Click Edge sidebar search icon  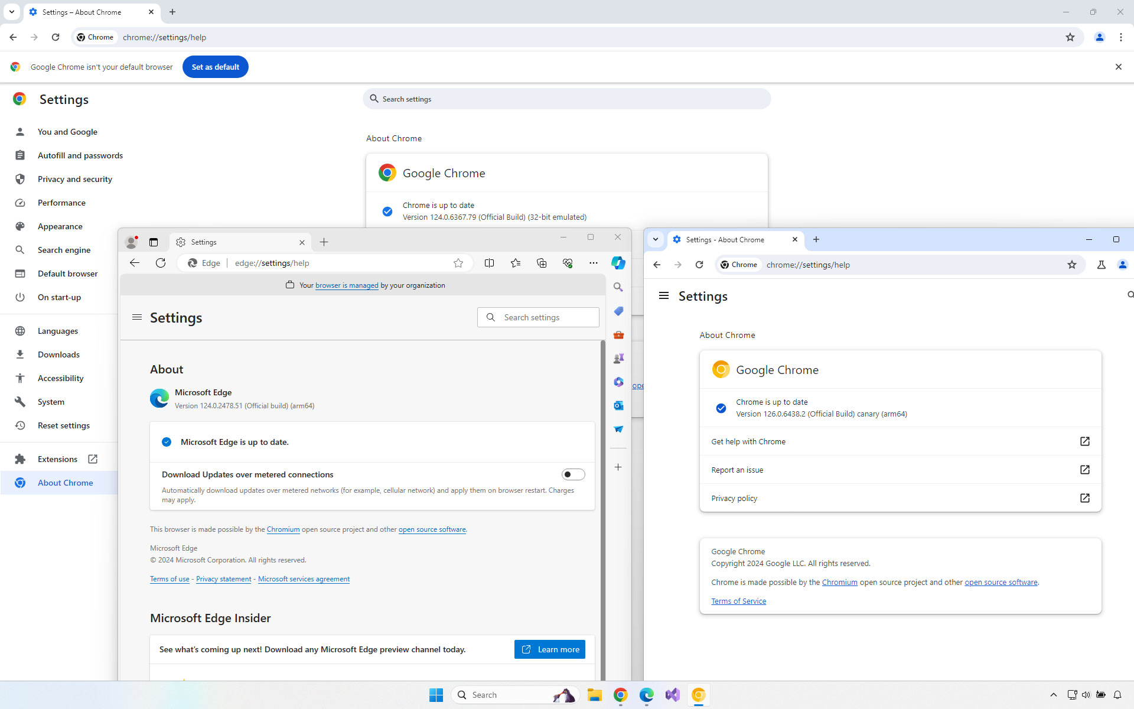(x=618, y=287)
